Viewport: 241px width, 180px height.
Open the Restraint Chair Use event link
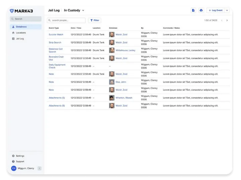pyautogui.click(x=56, y=58)
